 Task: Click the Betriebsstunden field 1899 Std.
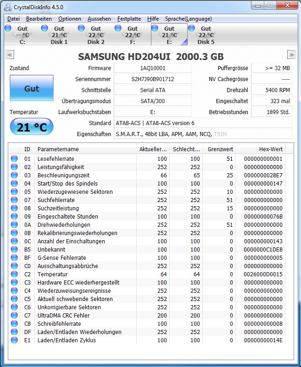point(272,112)
